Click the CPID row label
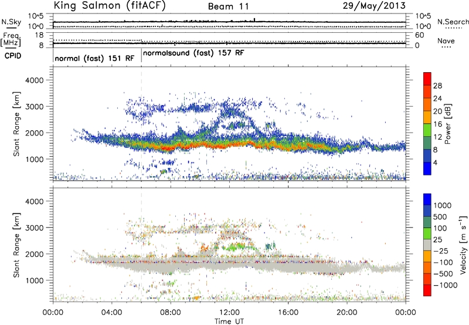 coord(13,56)
